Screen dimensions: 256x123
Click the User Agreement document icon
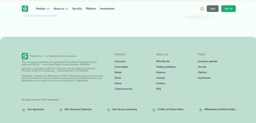23,110
